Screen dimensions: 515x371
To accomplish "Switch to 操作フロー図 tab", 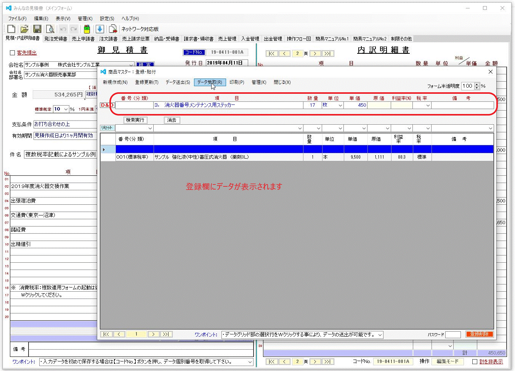I will point(299,39).
